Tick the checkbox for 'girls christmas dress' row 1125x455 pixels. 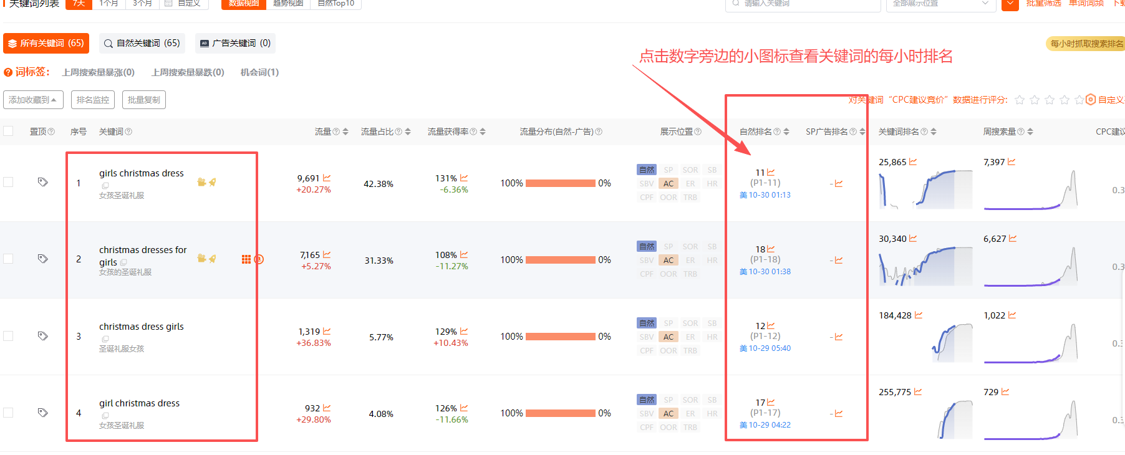8,182
